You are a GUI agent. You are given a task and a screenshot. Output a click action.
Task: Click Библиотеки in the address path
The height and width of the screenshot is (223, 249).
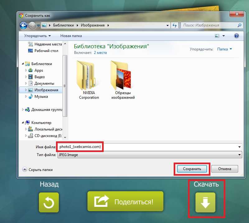[x=63, y=25]
